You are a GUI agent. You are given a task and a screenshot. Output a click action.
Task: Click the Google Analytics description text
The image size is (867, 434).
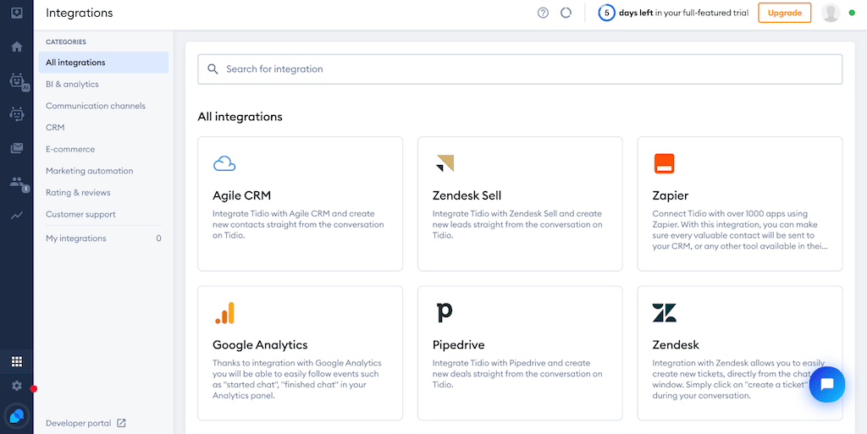point(297,379)
